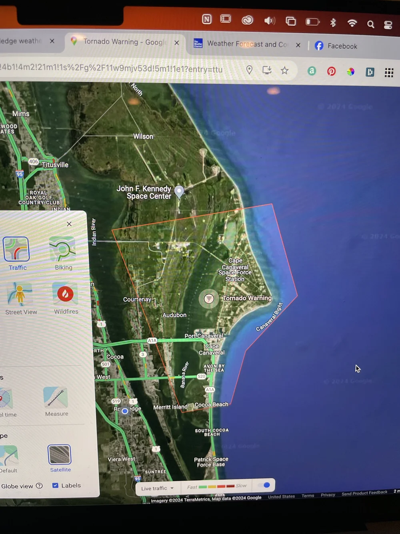The width and height of the screenshot is (400, 534).
Task: Open Creative Cloud menu bar icon
Action: pyautogui.click(x=248, y=20)
